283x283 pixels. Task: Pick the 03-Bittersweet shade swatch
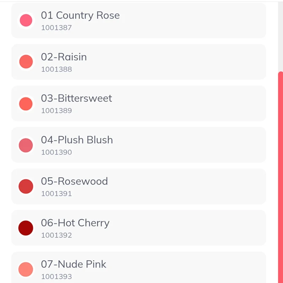click(x=26, y=104)
